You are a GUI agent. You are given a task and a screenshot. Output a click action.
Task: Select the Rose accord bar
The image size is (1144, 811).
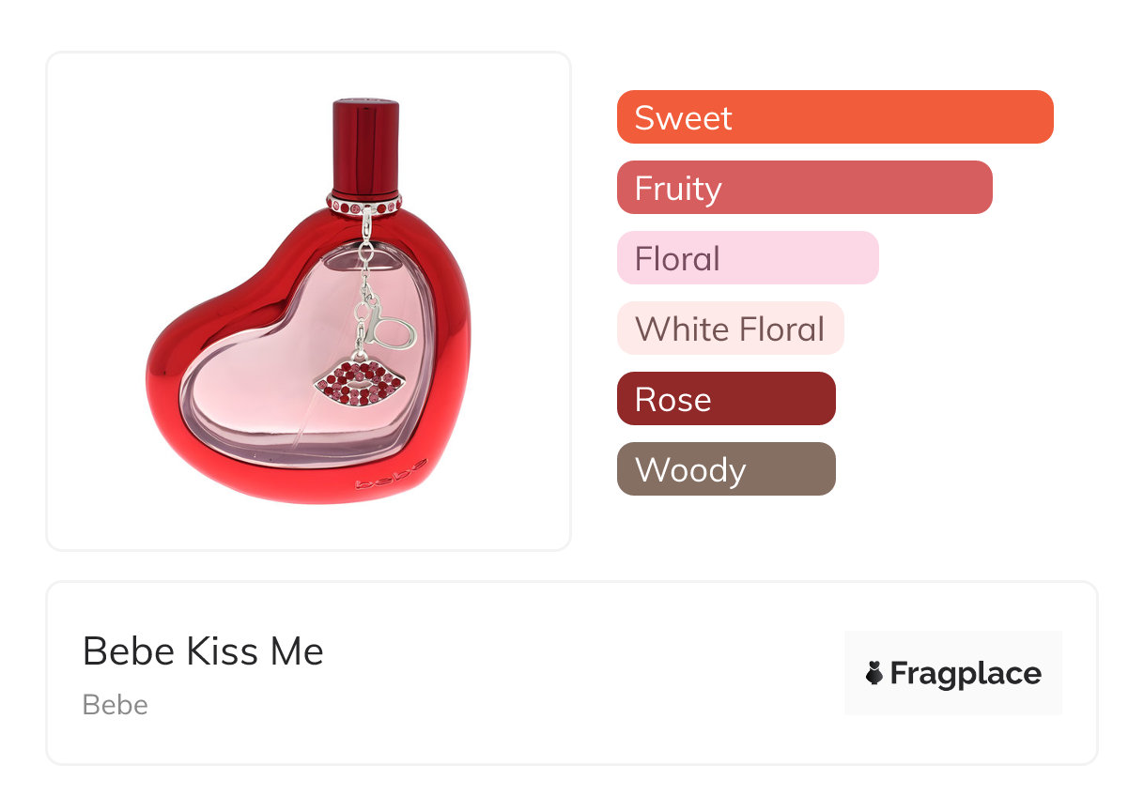click(x=725, y=399)
